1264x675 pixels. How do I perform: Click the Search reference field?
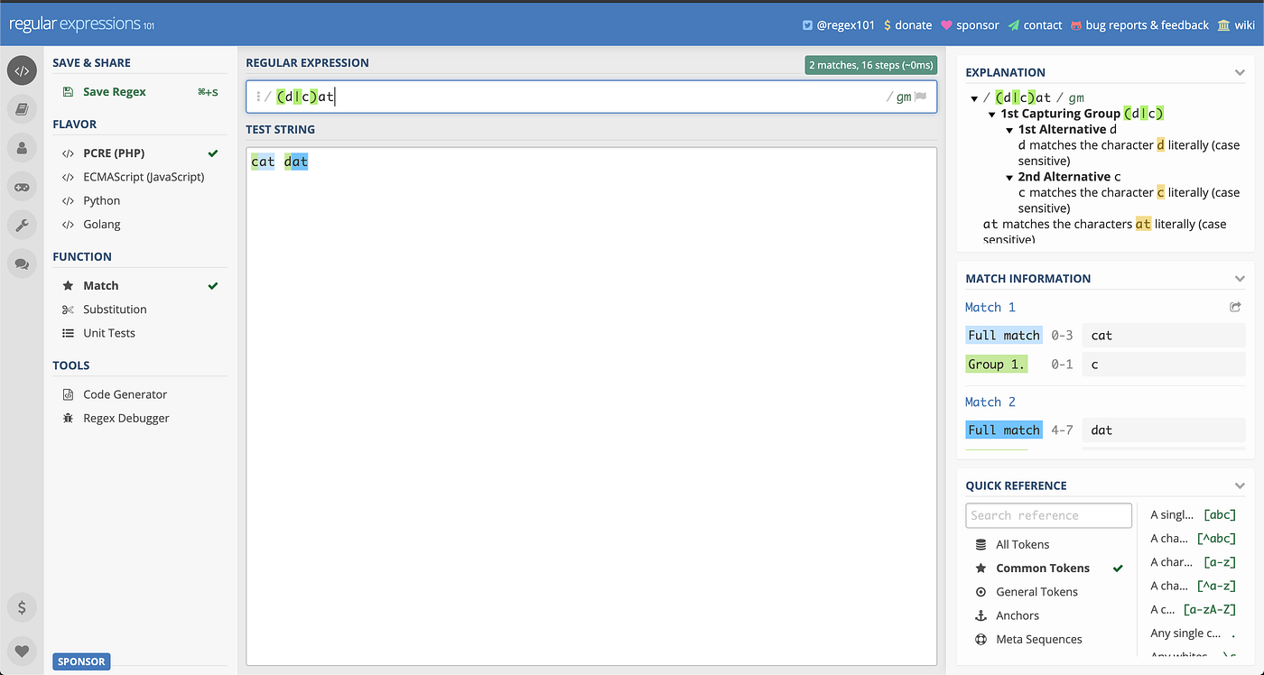[x=1048, y=515]
